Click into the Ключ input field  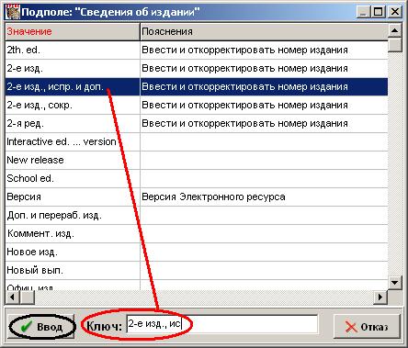click(x=222, y=324)
